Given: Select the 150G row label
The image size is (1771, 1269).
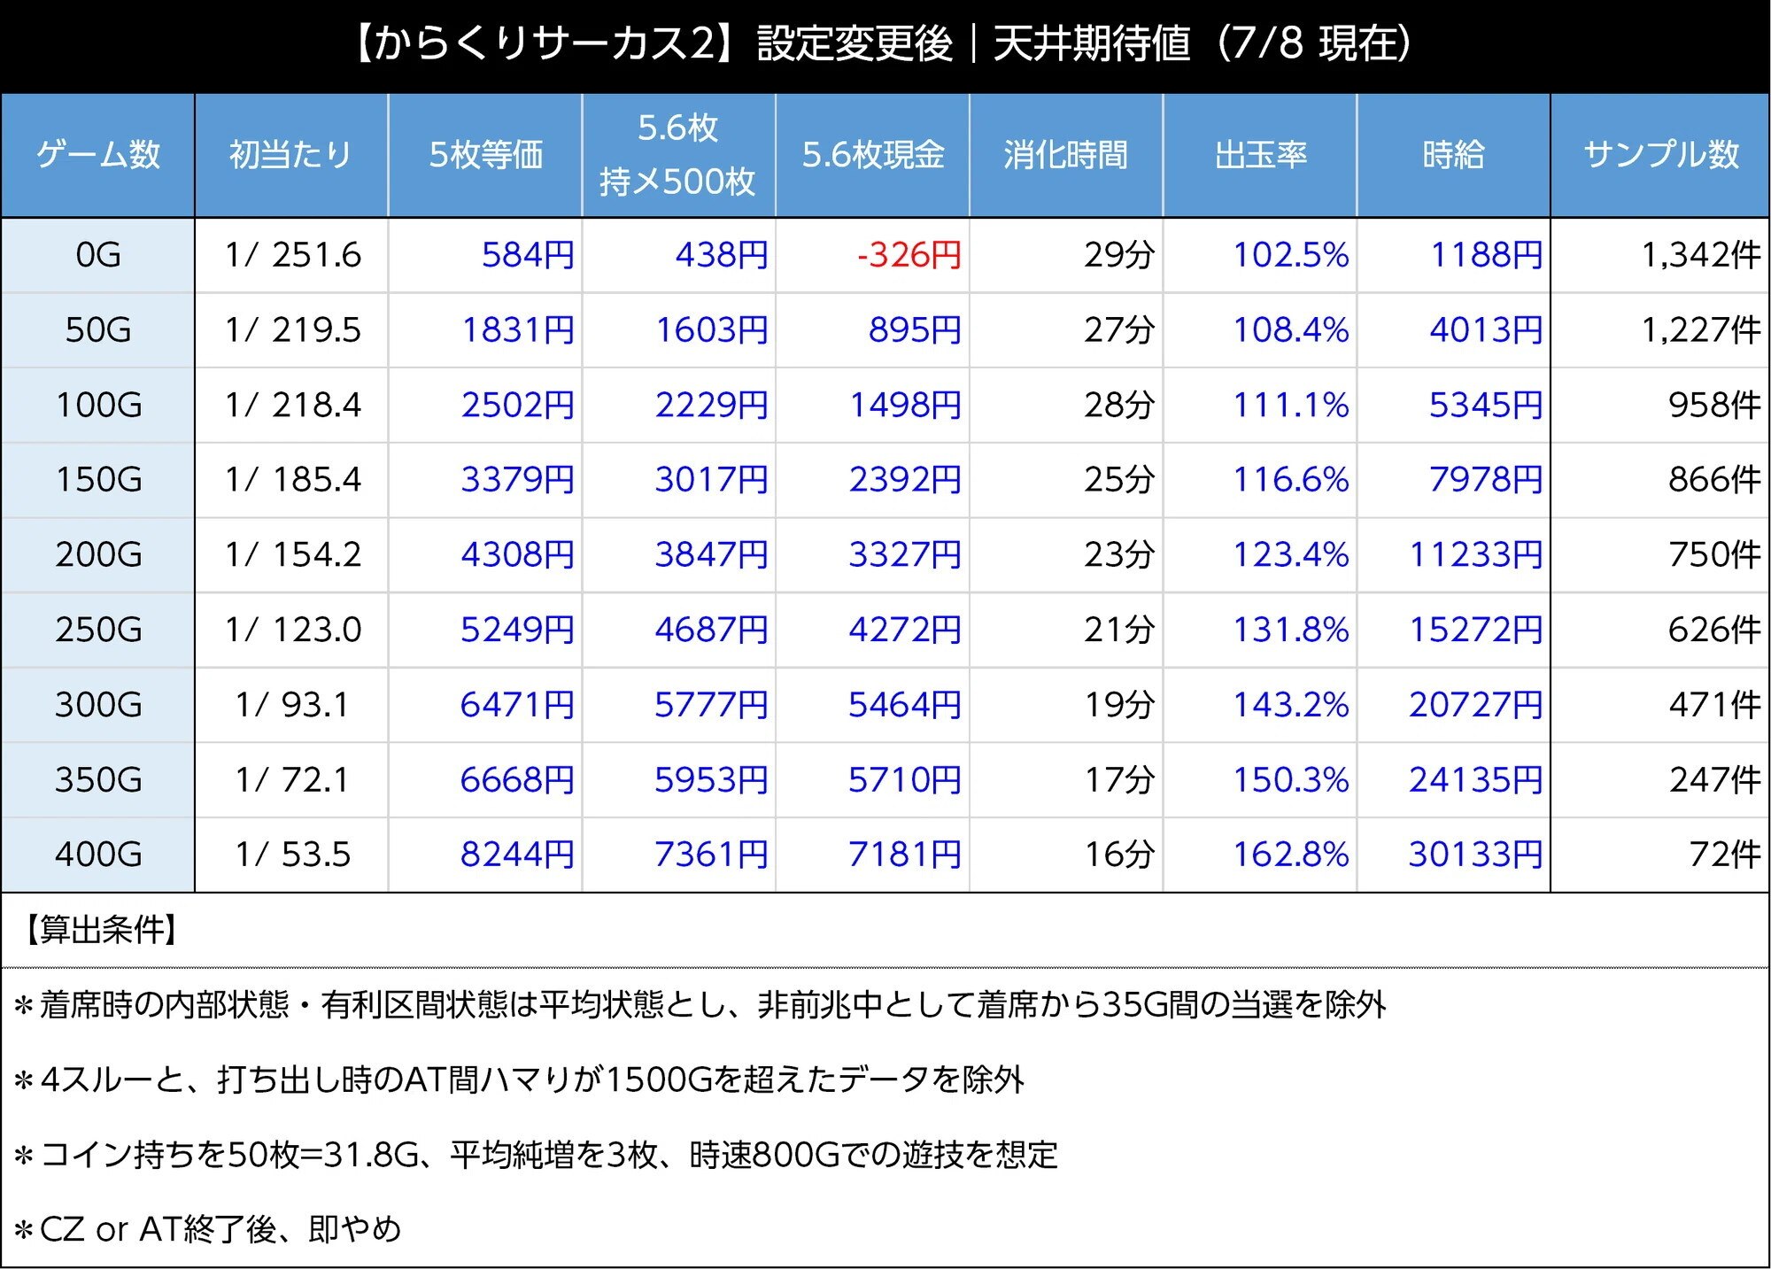Looking at the screenshot, I should click(97, 480).
